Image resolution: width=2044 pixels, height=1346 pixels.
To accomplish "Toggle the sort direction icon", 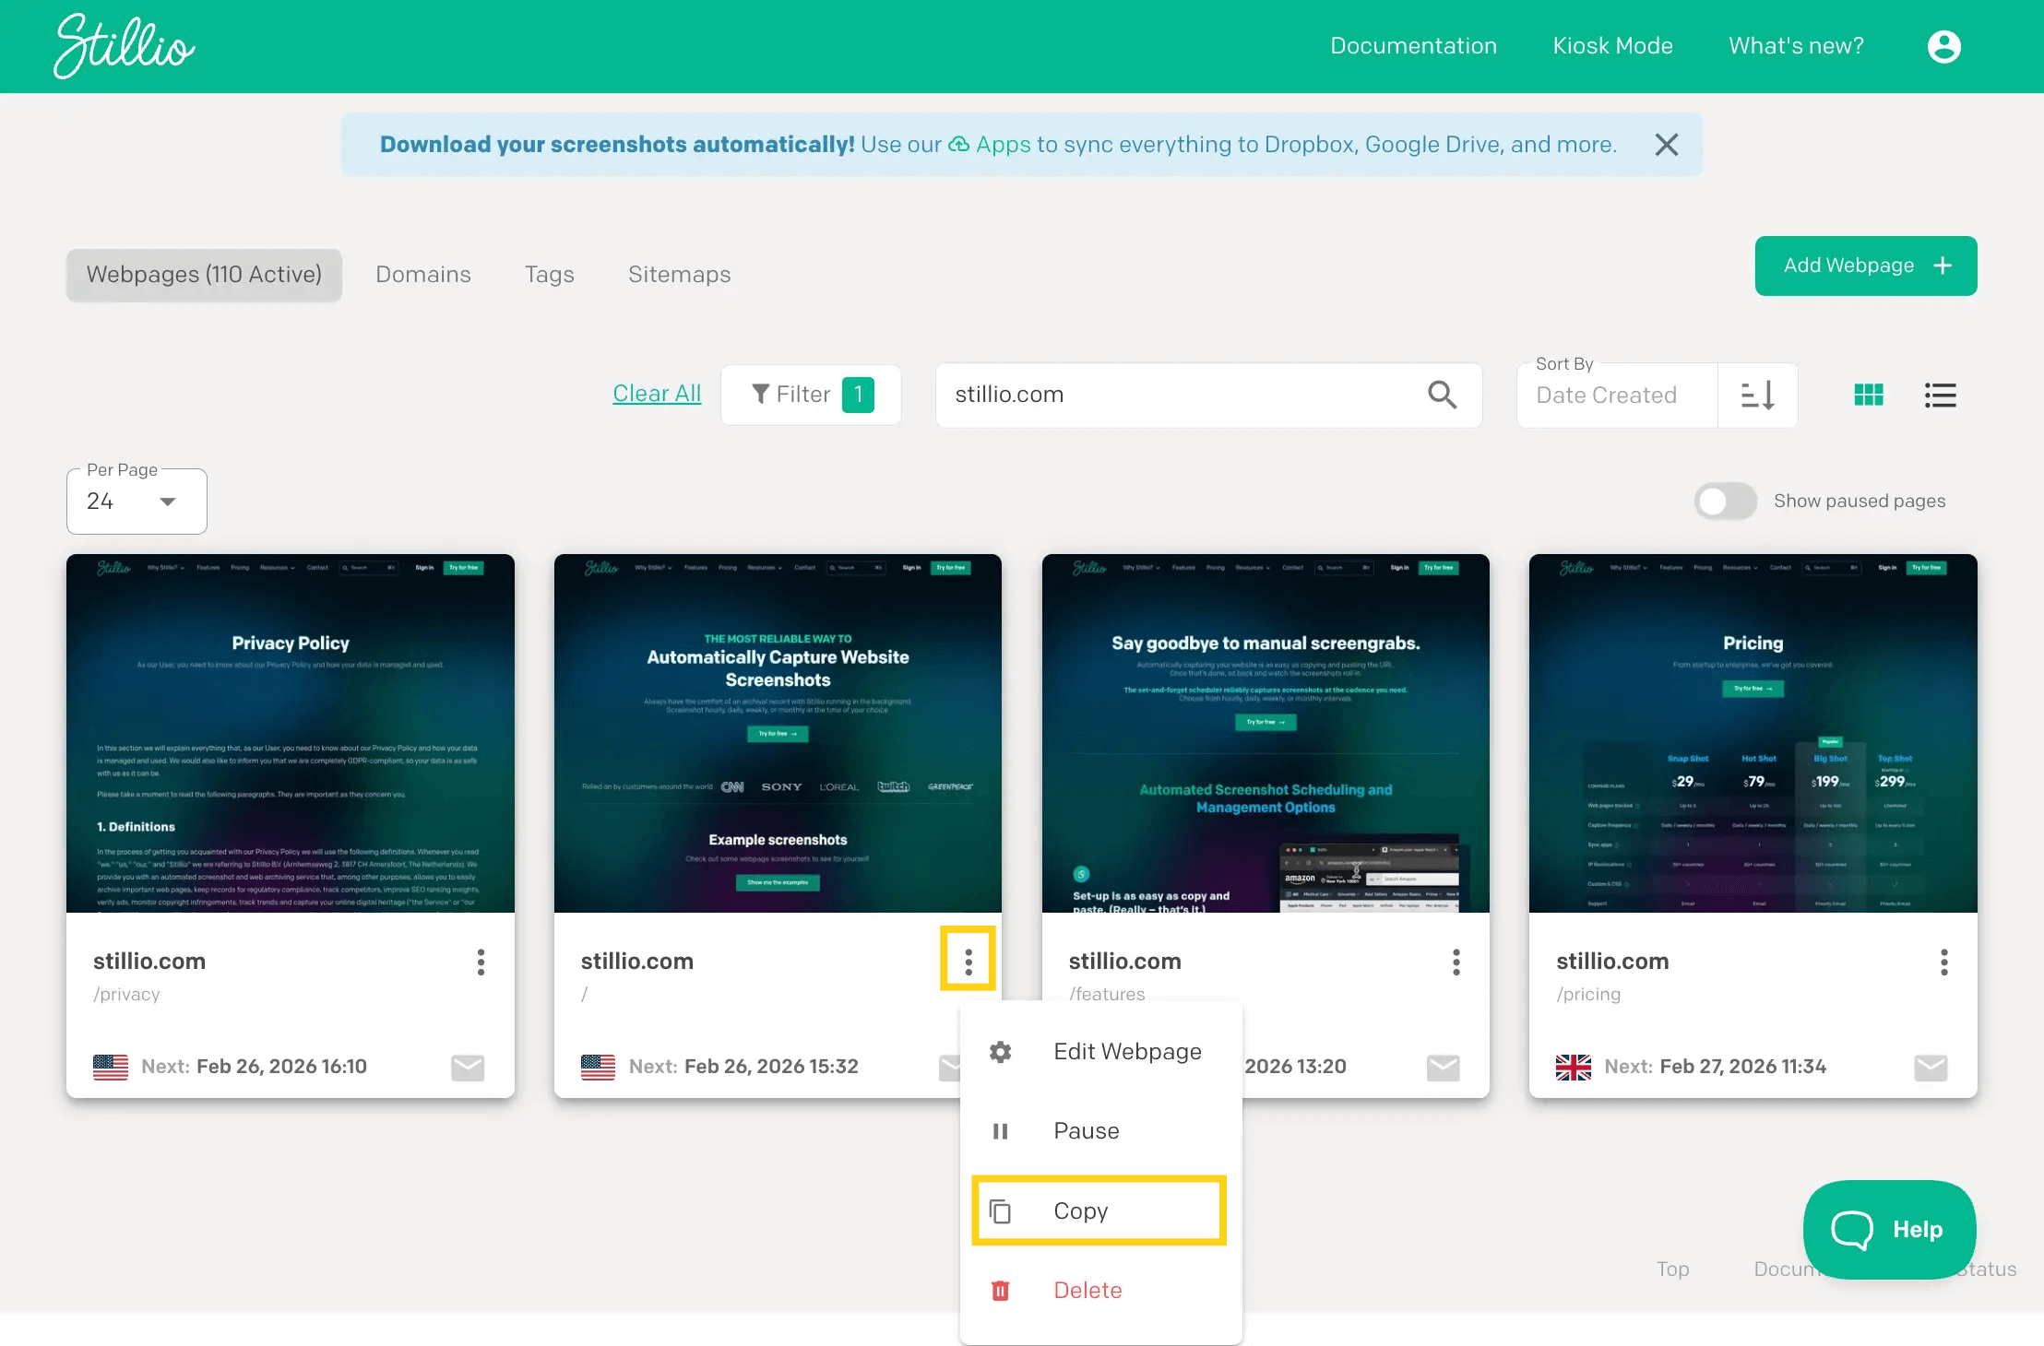I will 1757,395.
